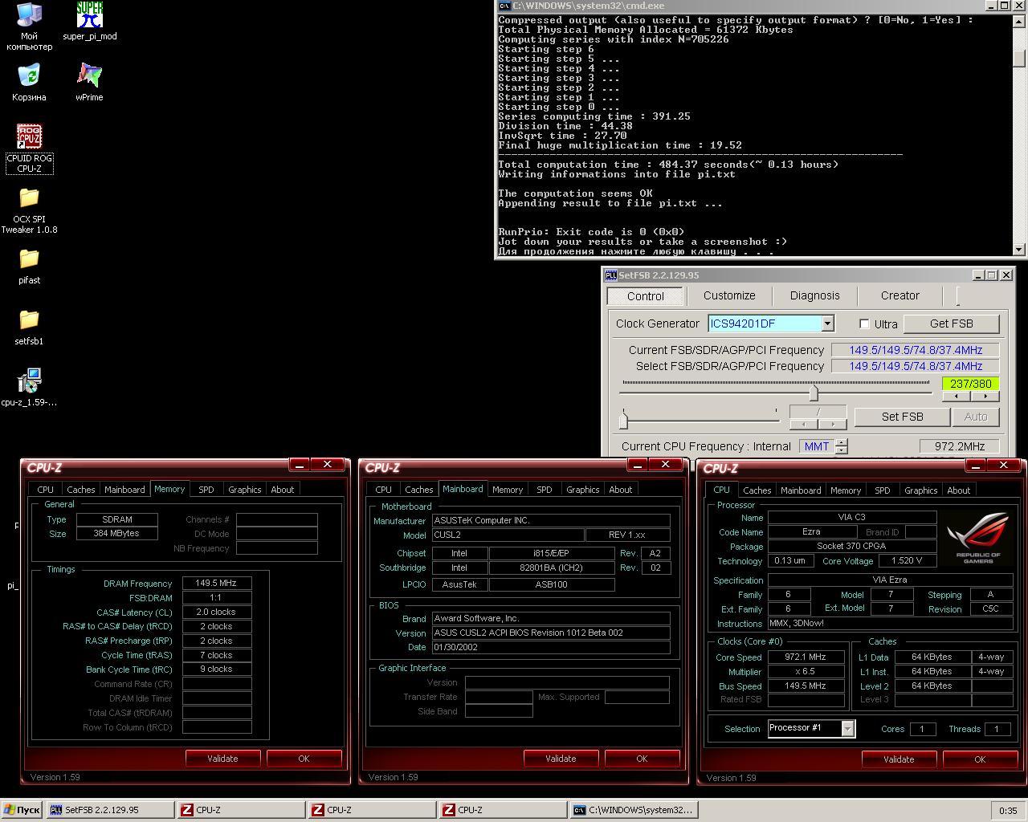Click Get FSB button in SetFSB
1028x822 pixels.
[952, 324]
